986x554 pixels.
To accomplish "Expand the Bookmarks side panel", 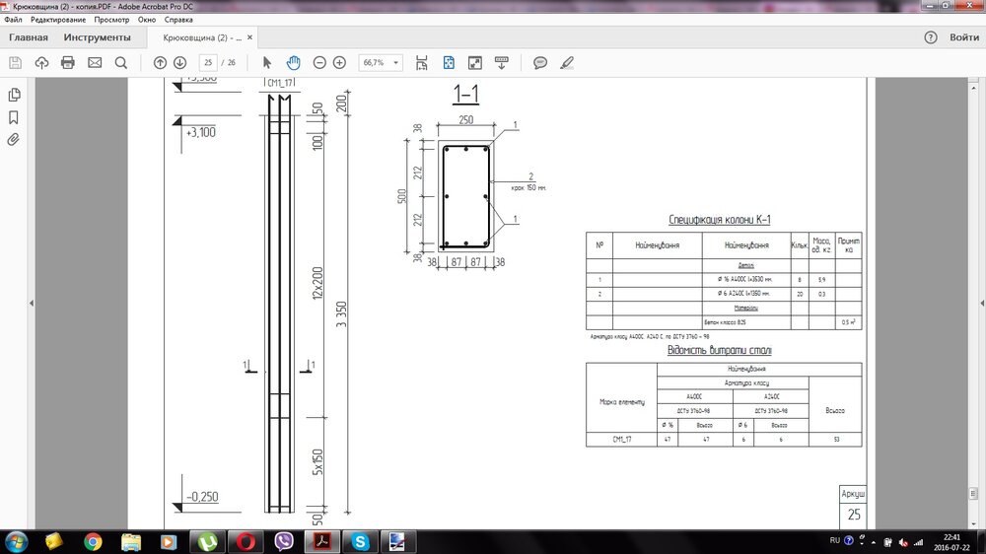I will 14,117.
